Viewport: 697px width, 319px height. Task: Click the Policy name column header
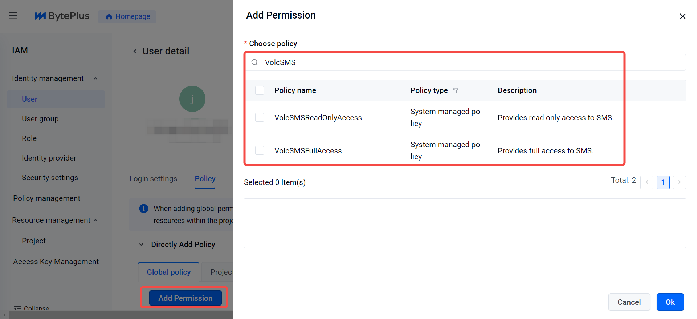[x=295, y=90]
